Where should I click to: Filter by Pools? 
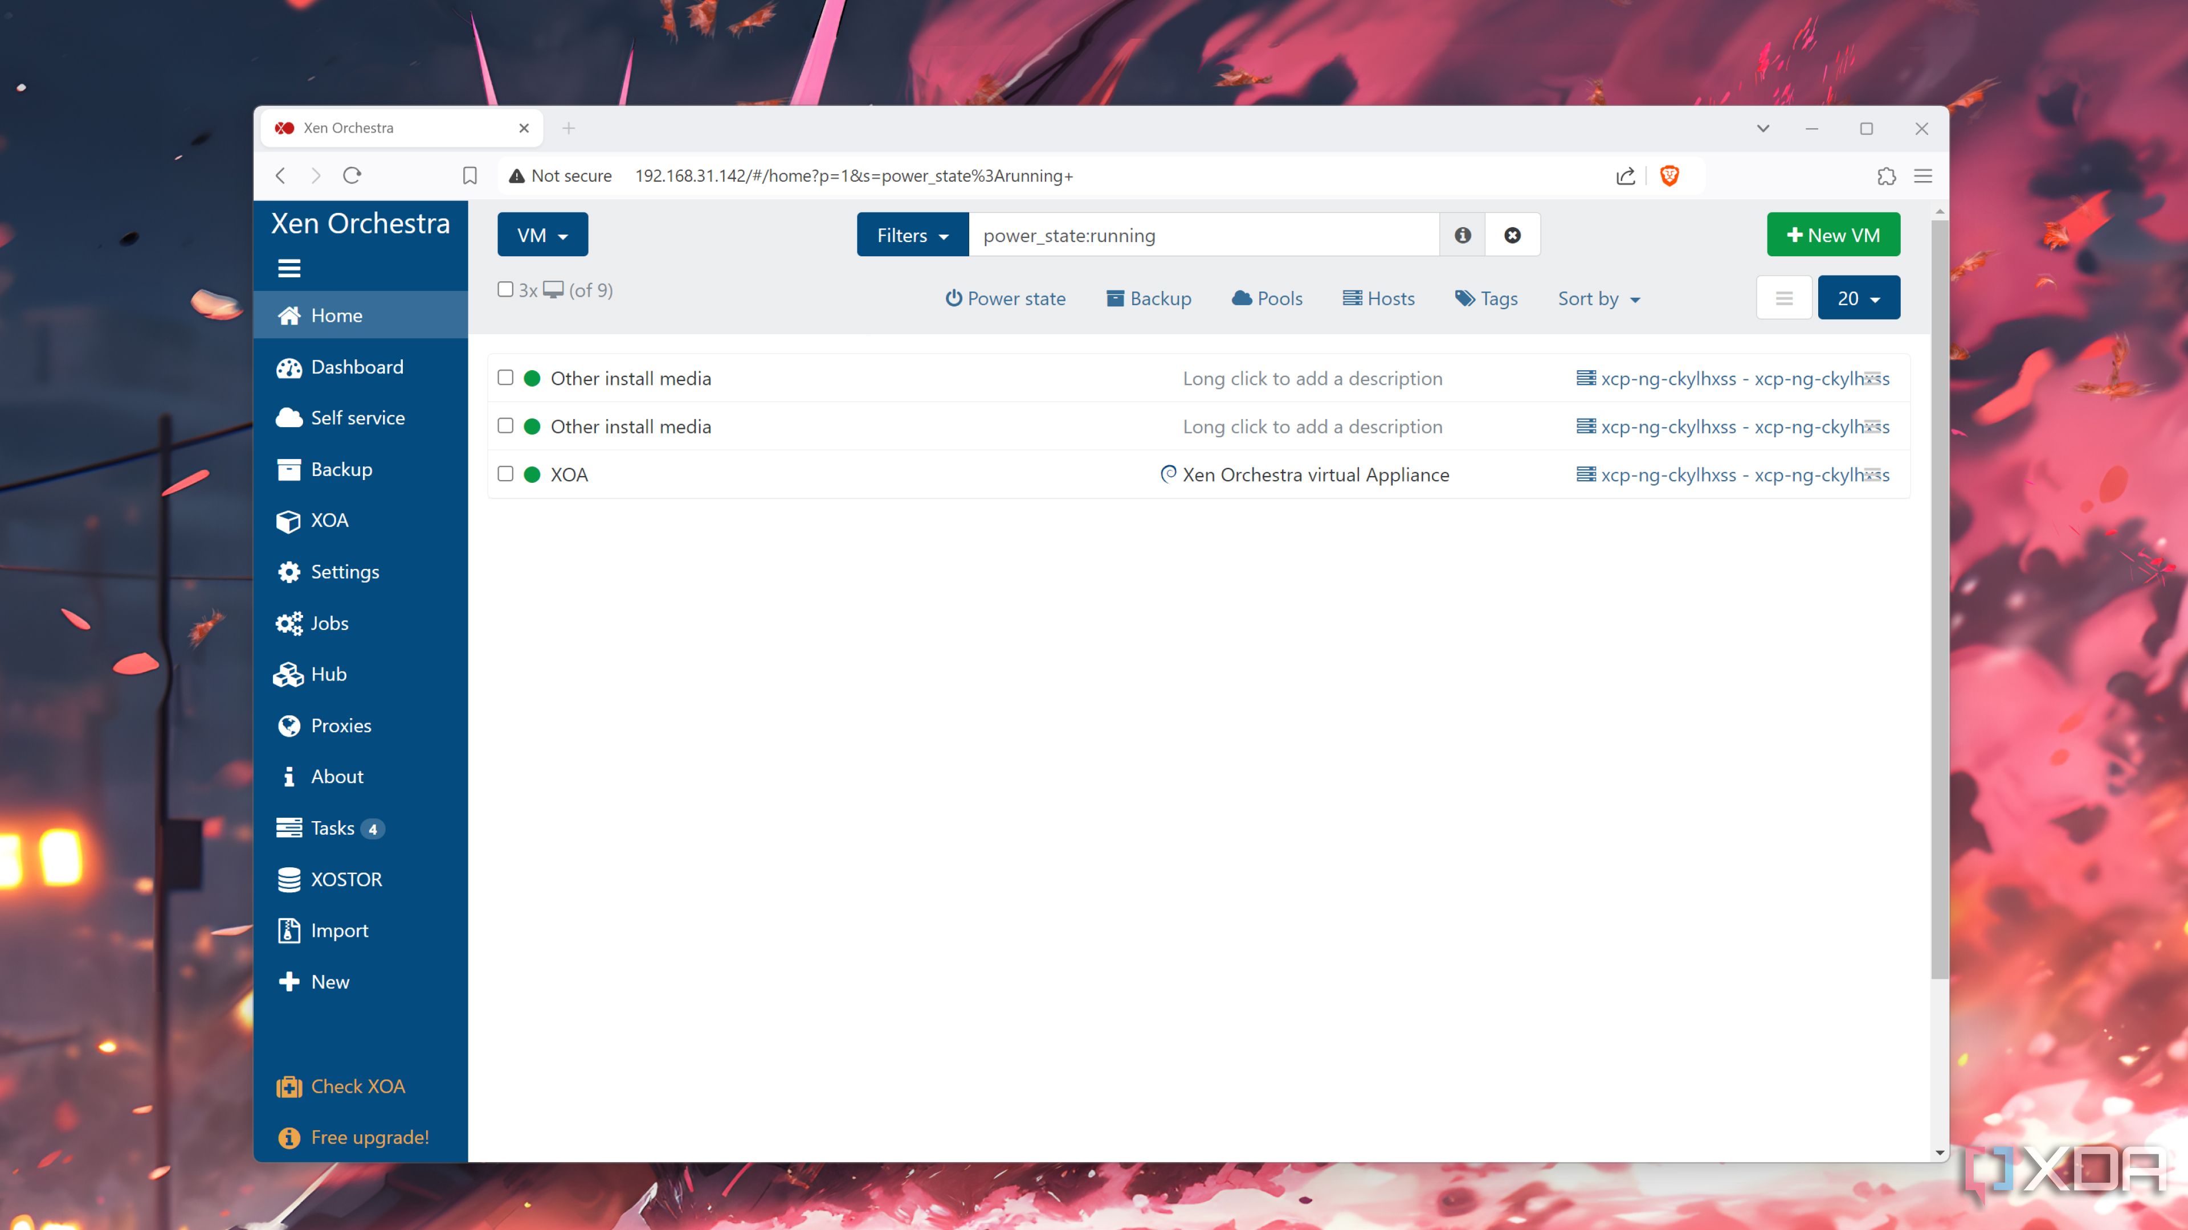pyautogui.click(x=1267, y=299)
